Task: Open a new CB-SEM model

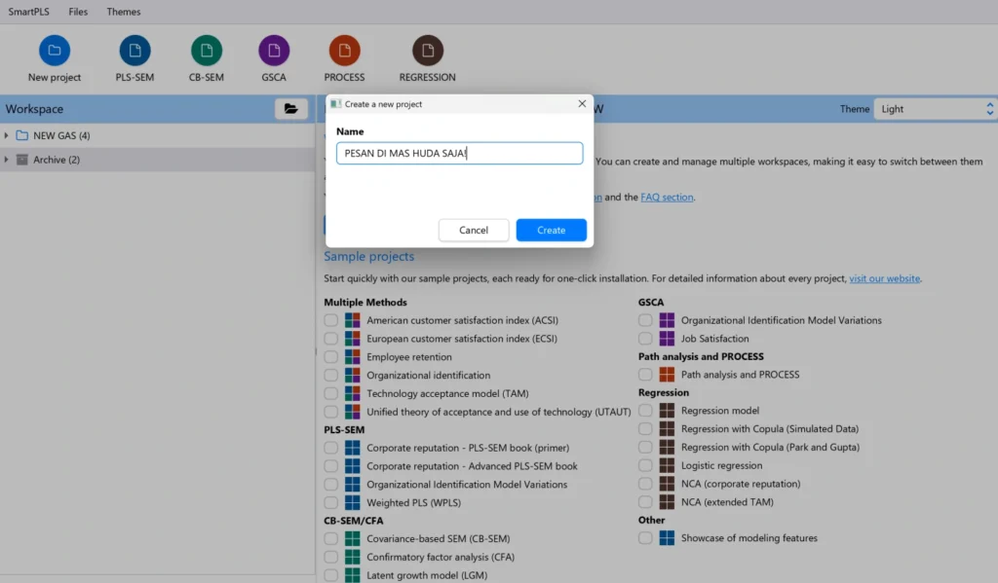Action: click(207, 51)
